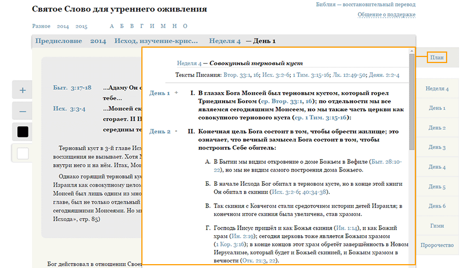Filter by letter В

pyautogui.click(x=132, y=26)
